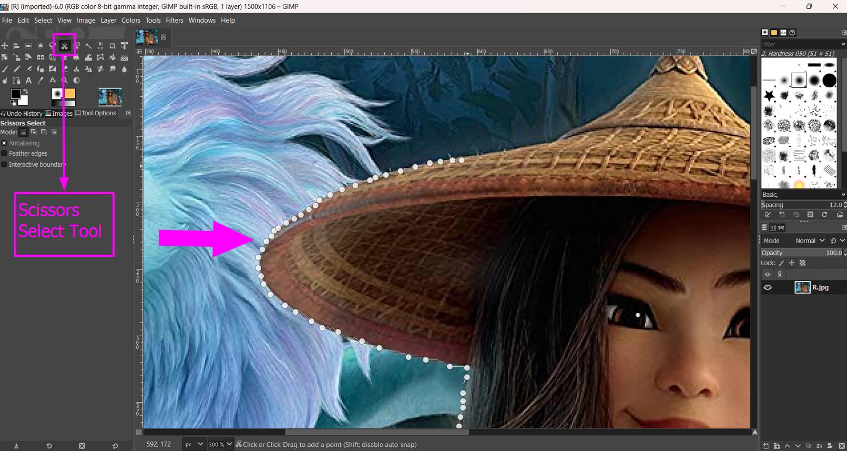Select the Cage Transform tool
Viewport: 847px width, 451px height.
point(100,57)
